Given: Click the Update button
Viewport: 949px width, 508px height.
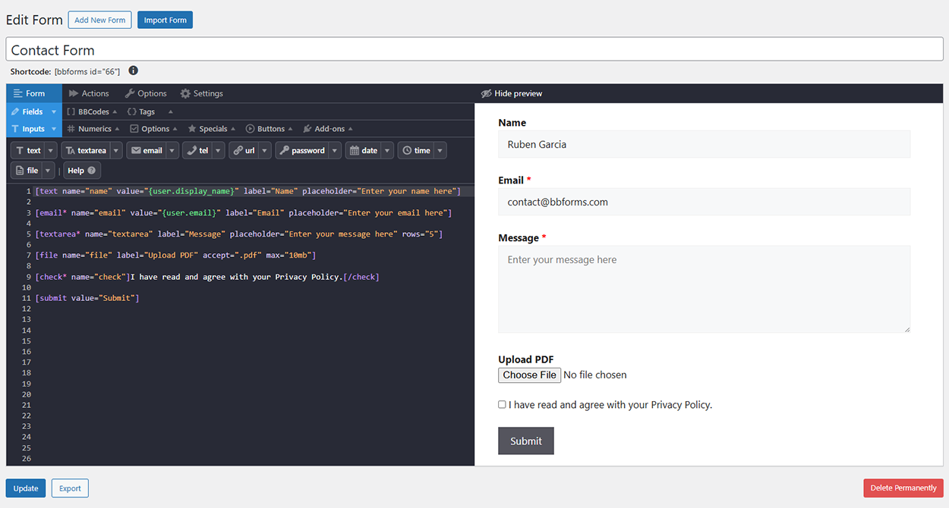Looking at the screenshot, I should tap(26, 488).
